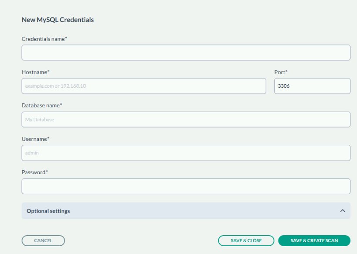Click the Password input field

coord(186,186)
